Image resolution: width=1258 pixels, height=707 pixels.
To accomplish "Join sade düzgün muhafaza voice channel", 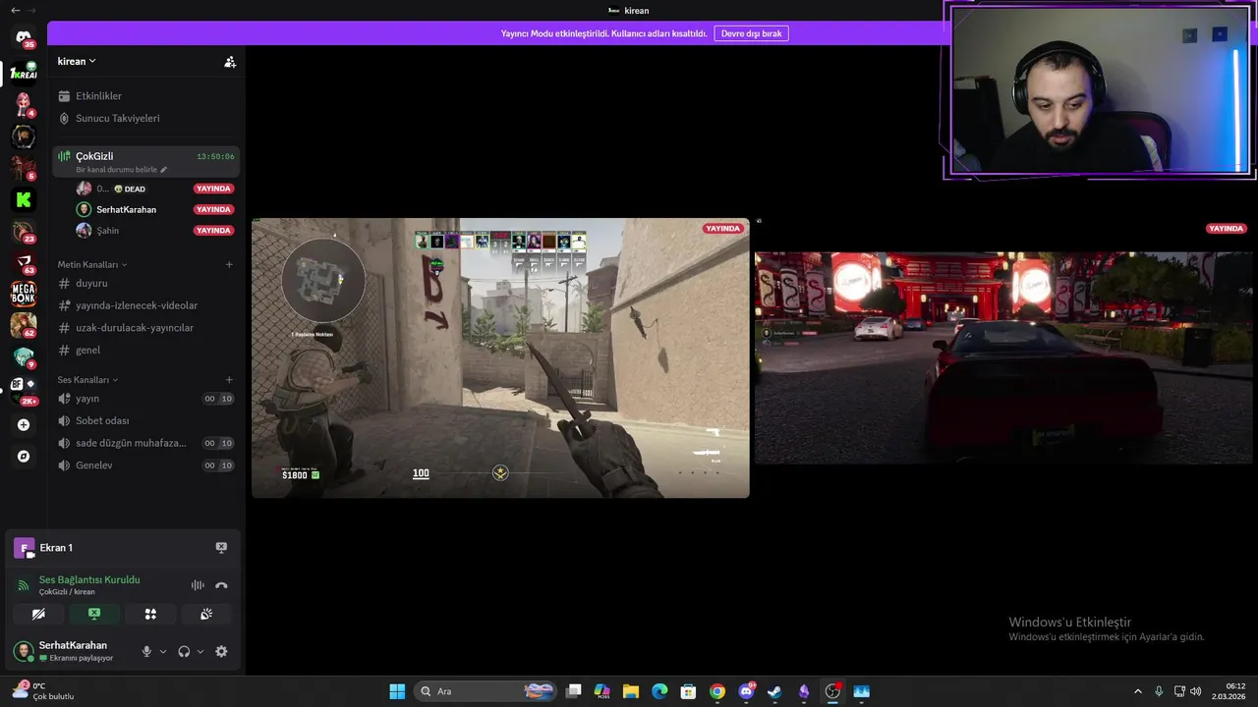I will 145,443.
